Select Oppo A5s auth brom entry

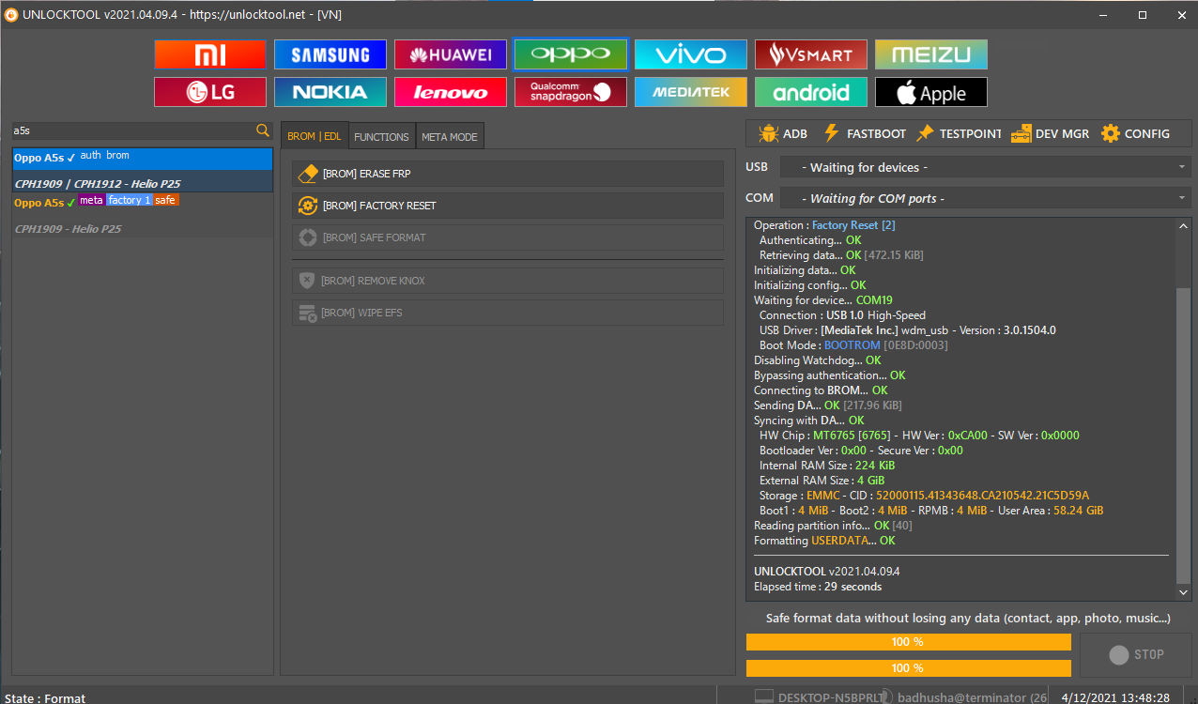[143, 170]
